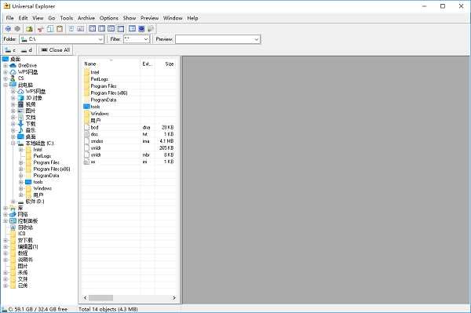
Task: Expand Program Files node in tree
Action: (20, 162)
